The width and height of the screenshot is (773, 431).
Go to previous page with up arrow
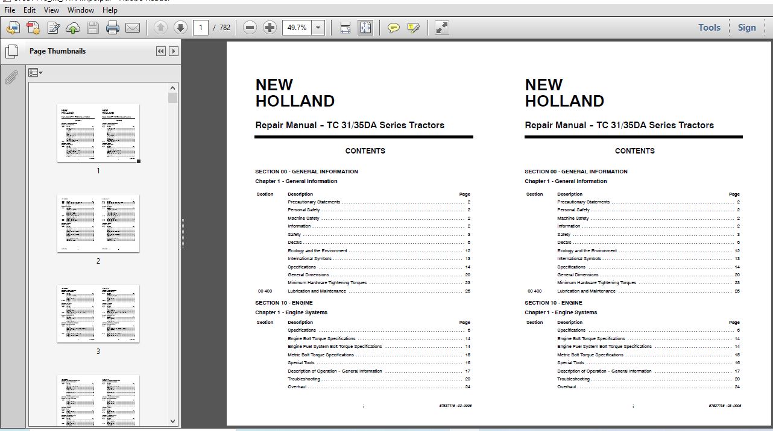(x=160, y=28)
